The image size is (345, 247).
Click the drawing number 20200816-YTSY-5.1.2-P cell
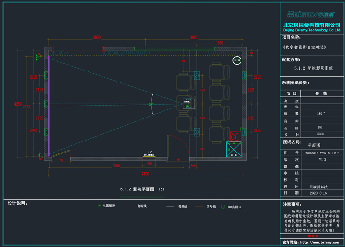tap(322, 153)
